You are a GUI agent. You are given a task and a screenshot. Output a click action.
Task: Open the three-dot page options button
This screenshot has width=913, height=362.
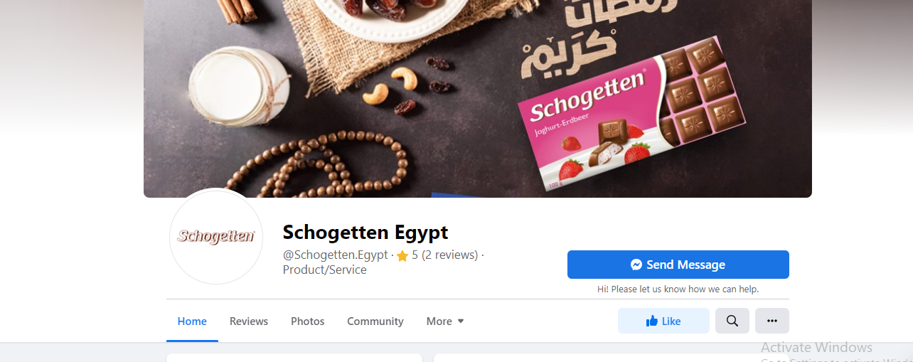point(772,321)
